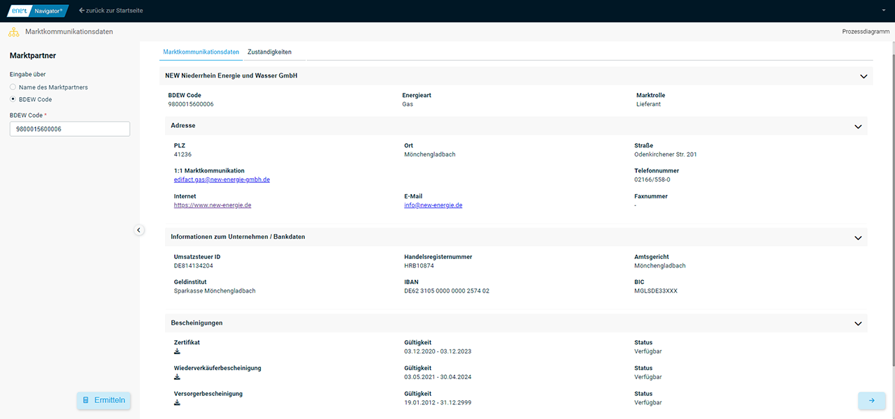Open the top-right user menu caret

tap(884, 11)
